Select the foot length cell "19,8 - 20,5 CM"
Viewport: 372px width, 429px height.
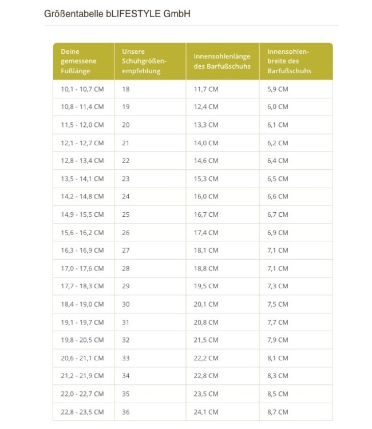(82, 340)
